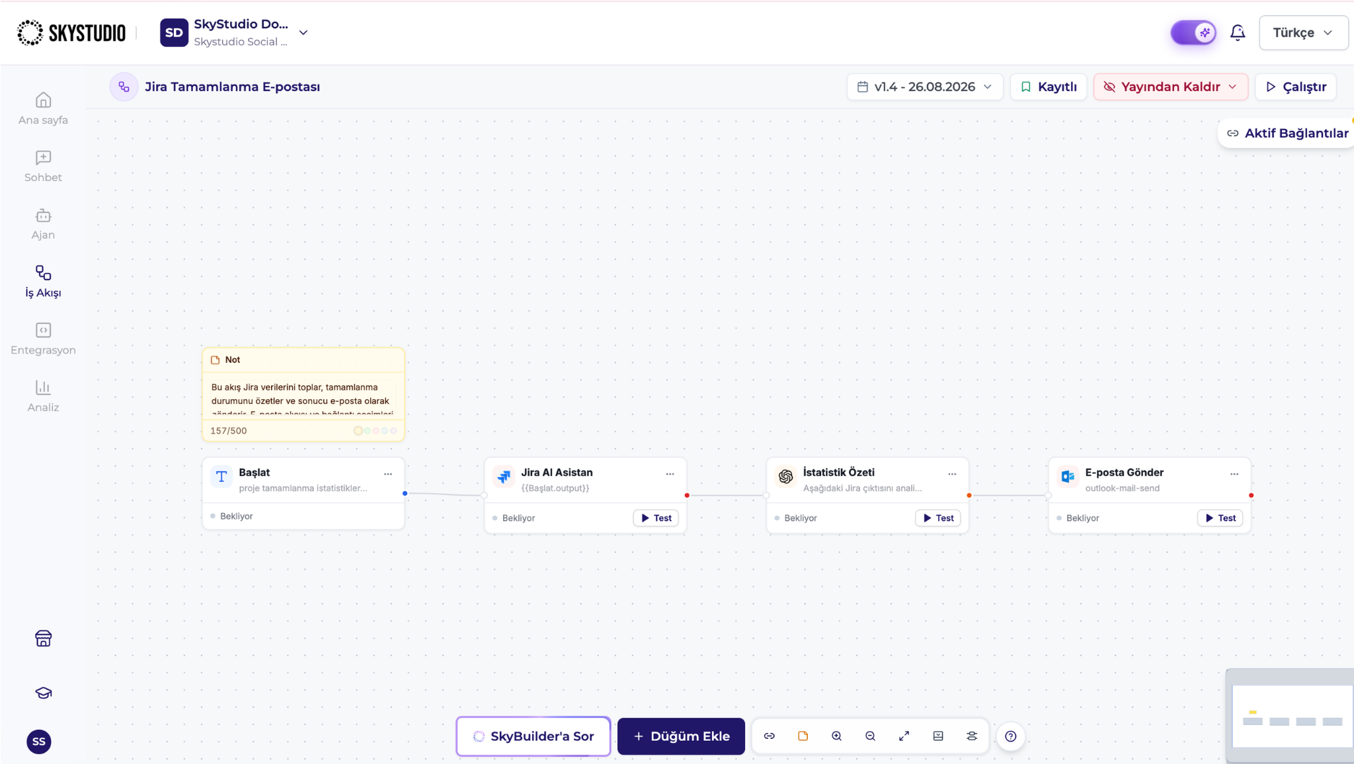Image resolution: width=1354 pixels, height=764 pixels.
Task: Click the OpenAI icon on İstatistik Özeti node
Action: click(x=785, y=477)
